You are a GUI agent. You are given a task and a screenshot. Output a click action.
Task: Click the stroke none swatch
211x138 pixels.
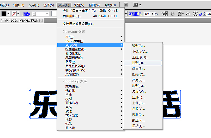(x=14, y=14)
